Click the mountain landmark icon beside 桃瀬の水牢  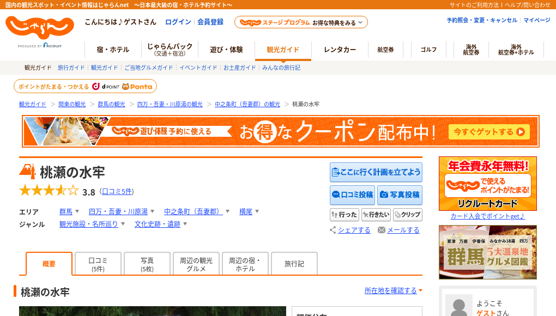click(27, 171)
